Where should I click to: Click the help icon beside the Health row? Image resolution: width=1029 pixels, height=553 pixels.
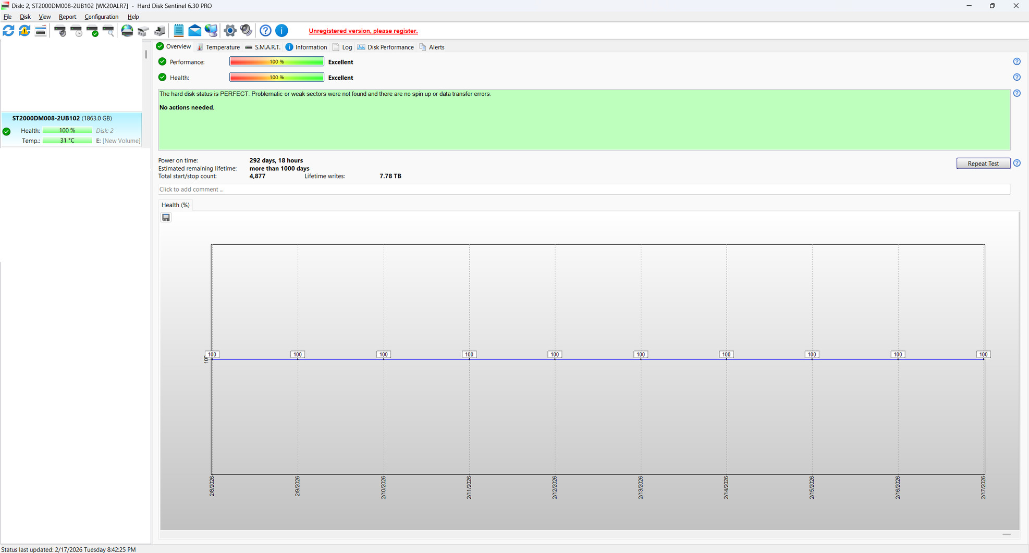click(1016, 77)
